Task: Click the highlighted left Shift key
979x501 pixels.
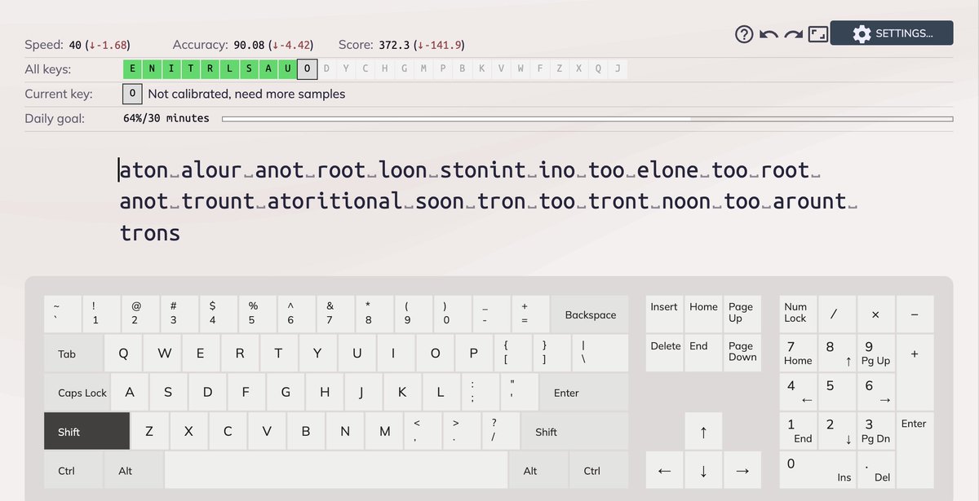Action: [x=87, y=432]
